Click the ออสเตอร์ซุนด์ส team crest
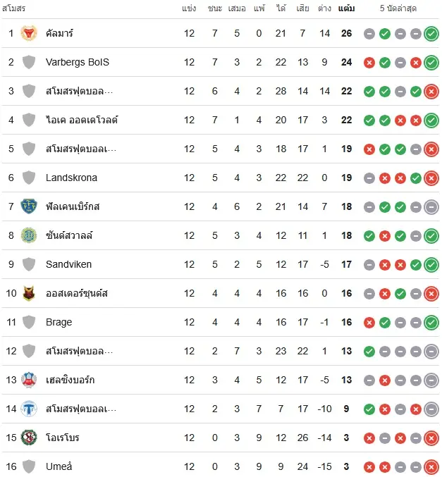Image resolution: width=442 pixels, height=477 pixels. [29, 293]
